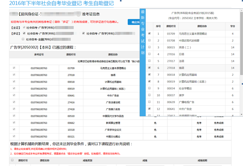Click the 学分 column header
Viewport: 243px width, 166px height.
[x=233, y=26]
